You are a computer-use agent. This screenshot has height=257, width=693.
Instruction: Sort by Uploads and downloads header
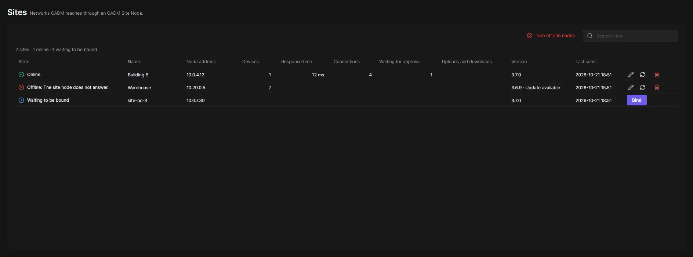467,62
